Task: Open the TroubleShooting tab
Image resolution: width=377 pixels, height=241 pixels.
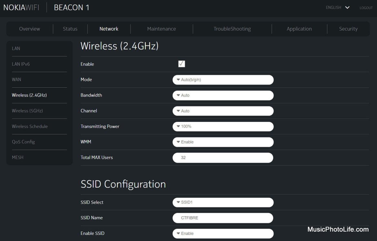Action: pyautogui.click(x=232, y=29)
